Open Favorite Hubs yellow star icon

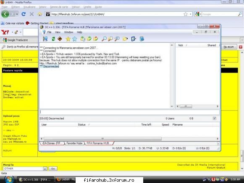click(x=68, y=39)
